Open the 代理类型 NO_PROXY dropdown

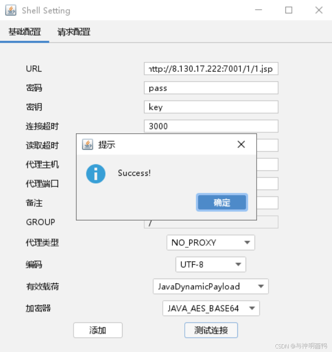pyautogui.click(x=211, y=242)
